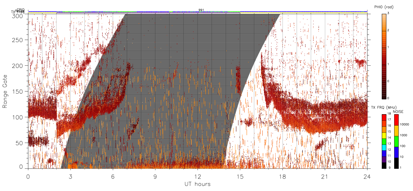Click UT hours axis tick label '12'

coord(198,176)
